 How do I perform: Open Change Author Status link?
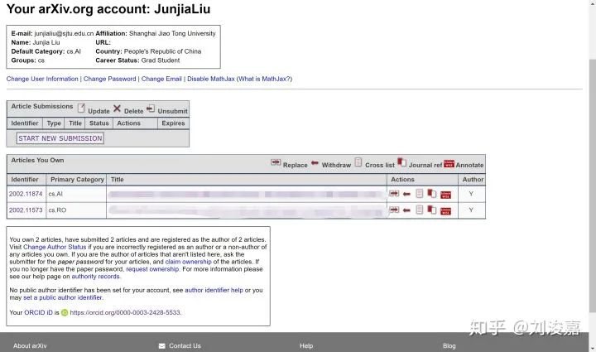click(55, 247)
